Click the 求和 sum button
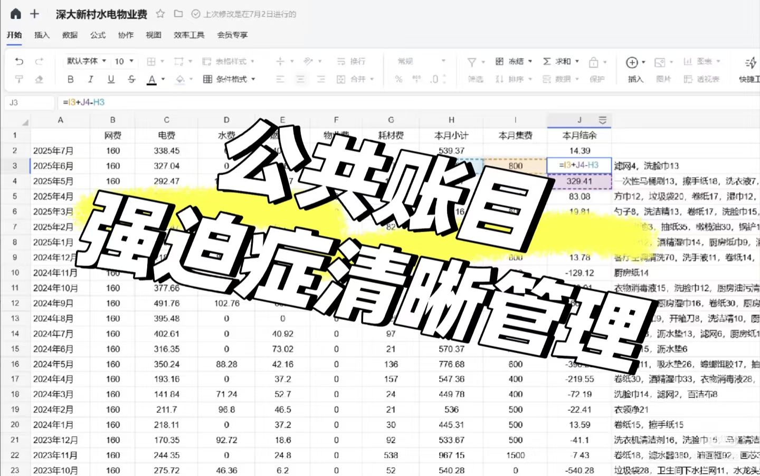The width and height of the screenshot is (760, 476). (x=558, y=61)
